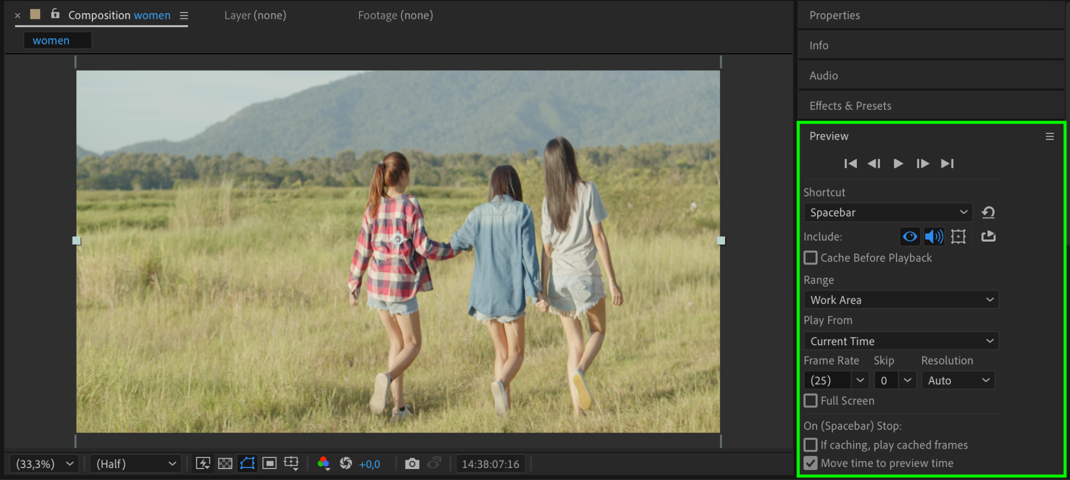Click the Skip value 0 field
The image size is (1070, 480).
(x=887, y=380)
